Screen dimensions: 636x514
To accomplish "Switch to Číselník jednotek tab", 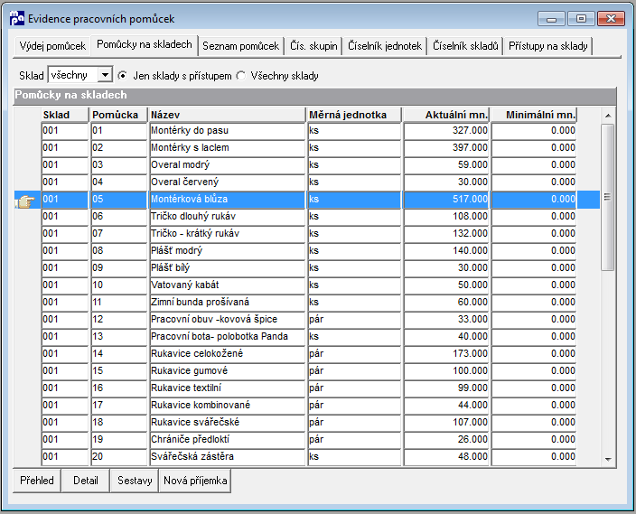I will [385, 46].
